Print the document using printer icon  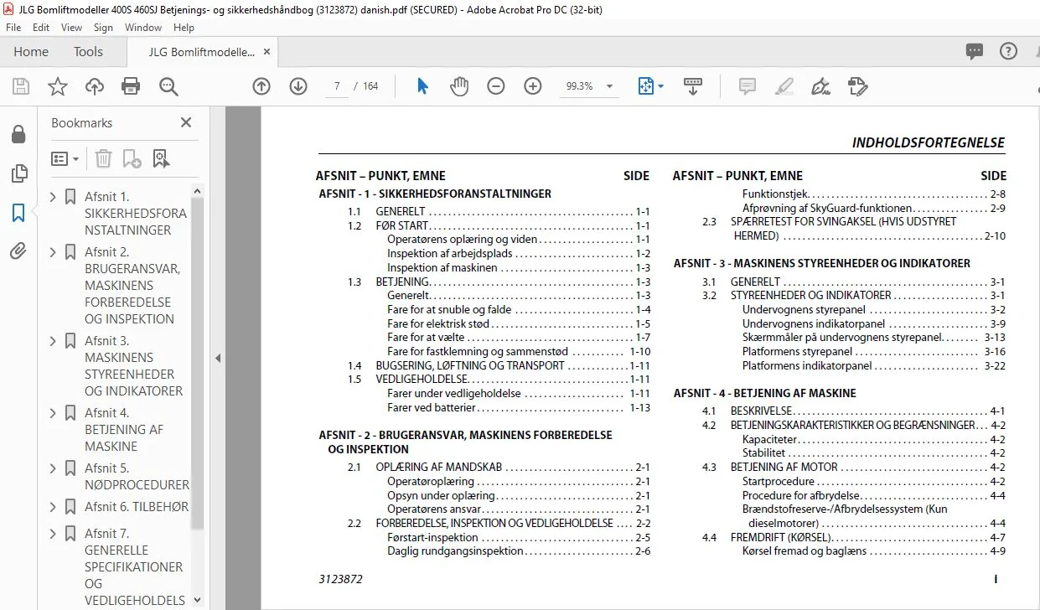[x=131, y=86]
